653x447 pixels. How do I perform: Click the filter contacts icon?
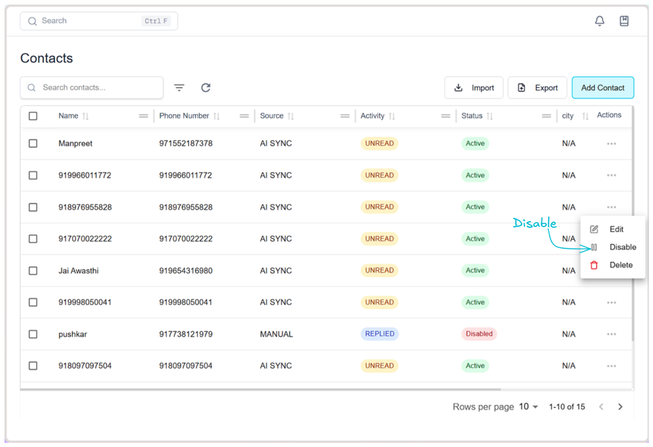pos(179,88)
